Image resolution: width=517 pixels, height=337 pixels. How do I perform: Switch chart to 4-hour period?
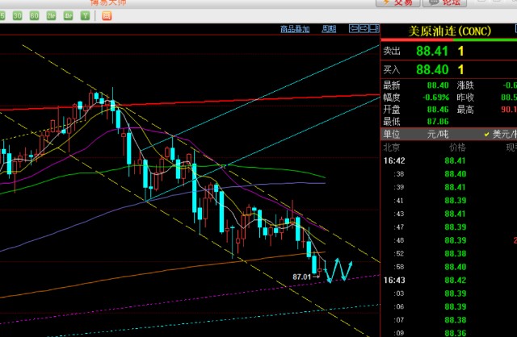coord(69,15)
